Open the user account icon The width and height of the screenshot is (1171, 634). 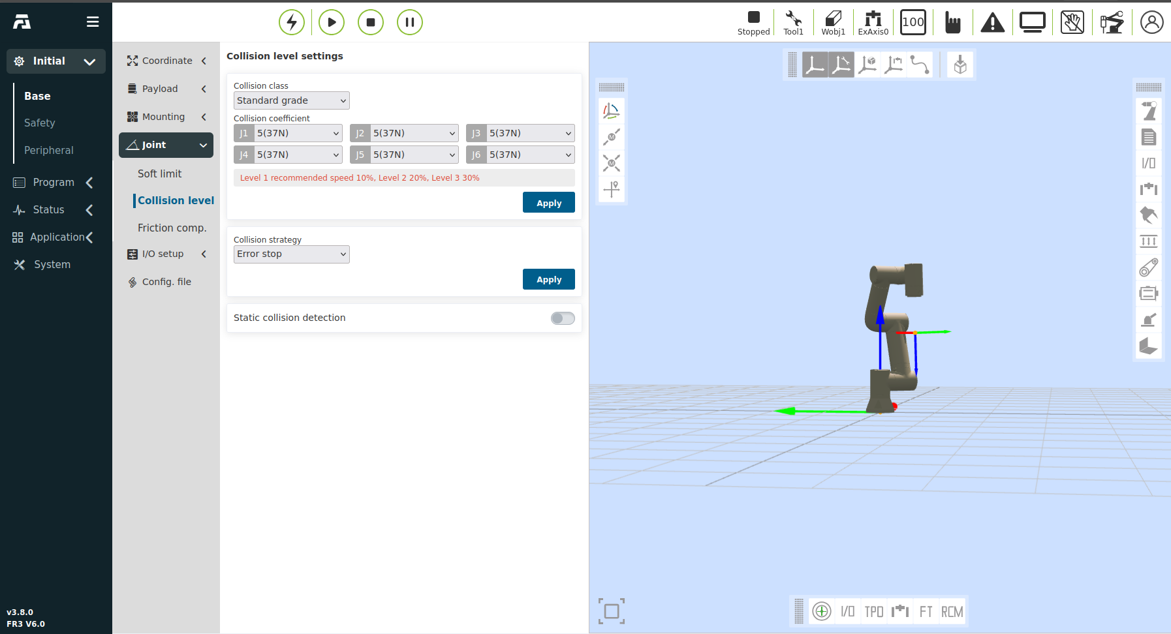(x=1151, y=22)
